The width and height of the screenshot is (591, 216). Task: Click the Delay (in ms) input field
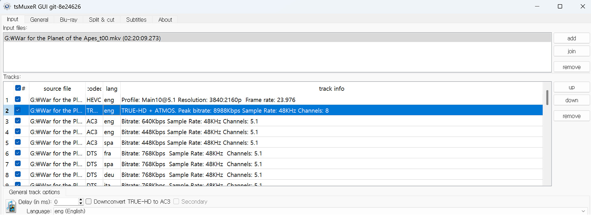[66, 202]
